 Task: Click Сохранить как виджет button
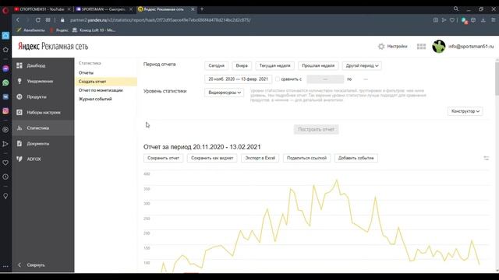[212, 158]
